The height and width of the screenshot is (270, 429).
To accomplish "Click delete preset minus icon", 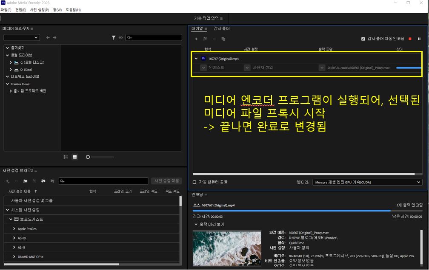I will 16,181.
